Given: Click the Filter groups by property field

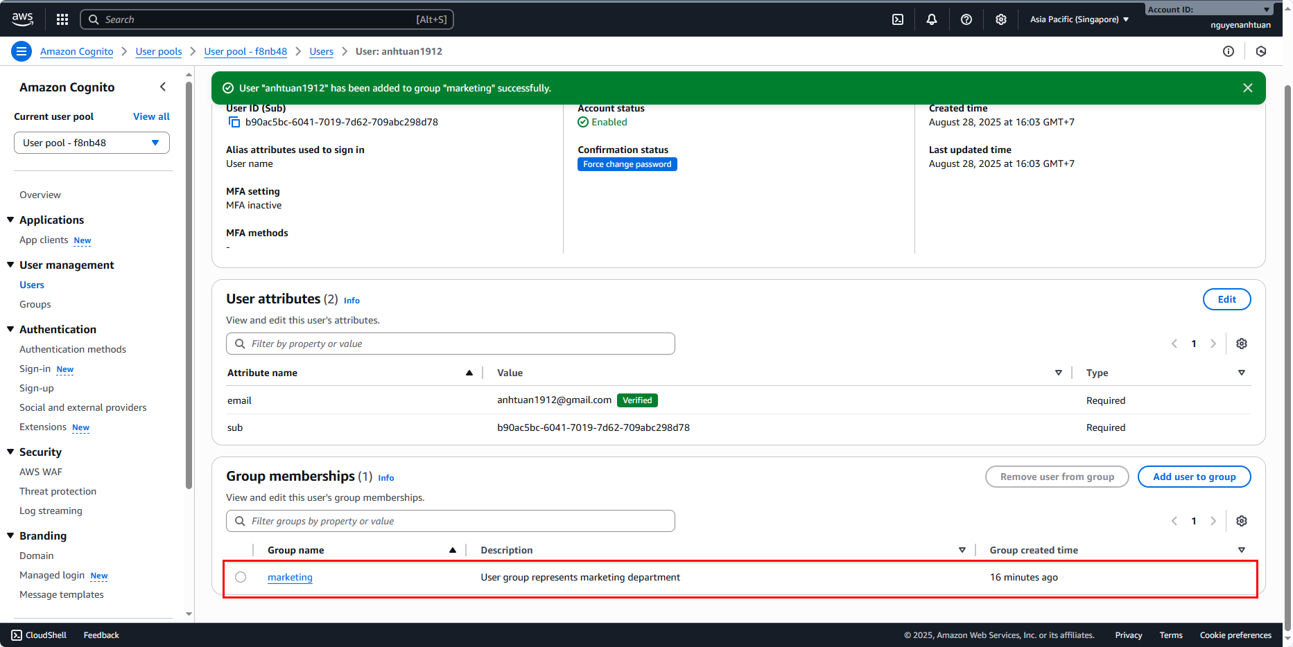Looking at the screenshot, I should pyautogui.click(x=451, y=521).
